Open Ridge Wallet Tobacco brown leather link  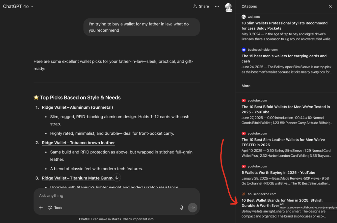pos(78,143)
